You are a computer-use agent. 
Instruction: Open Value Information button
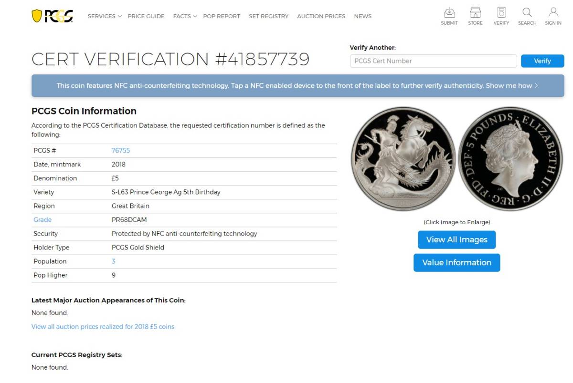coord(456,263)
